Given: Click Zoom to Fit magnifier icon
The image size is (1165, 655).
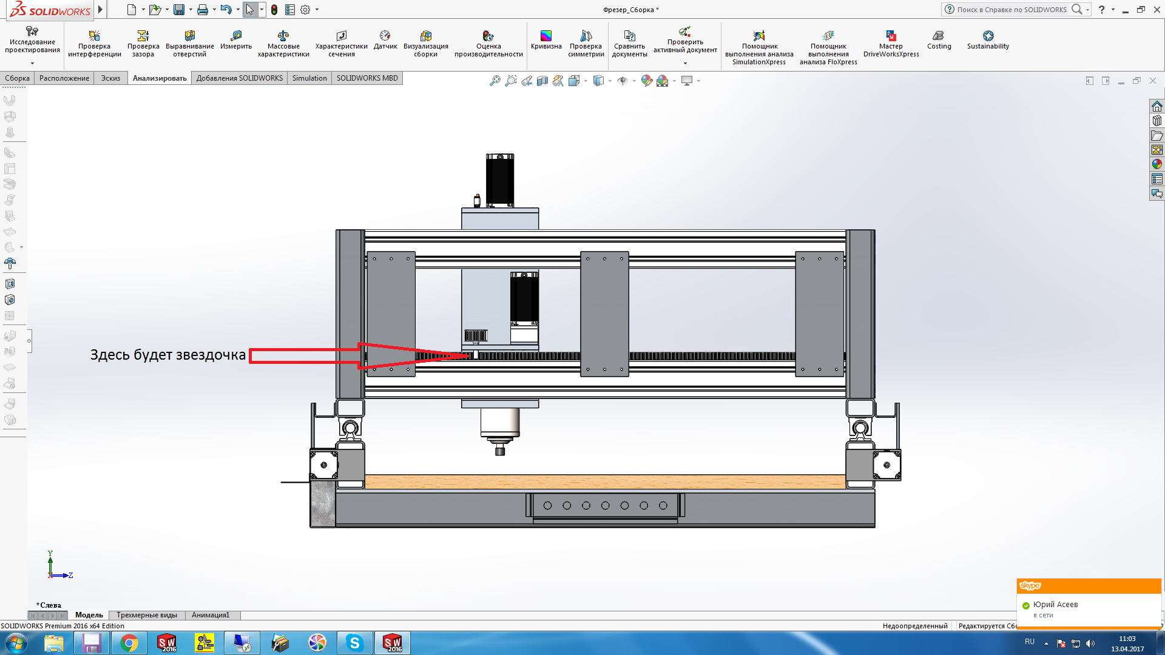Looking at the screenshot, I should (495, 81).
